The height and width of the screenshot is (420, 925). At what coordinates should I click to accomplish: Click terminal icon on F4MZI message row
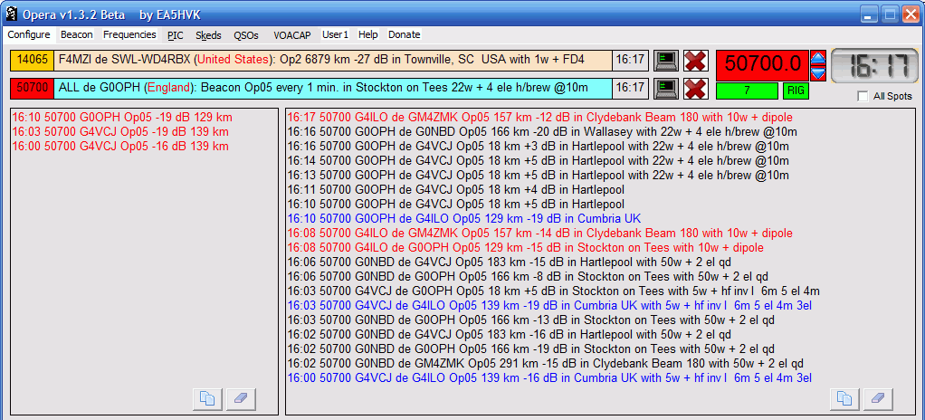pyautogui.click(x=666, y=60)
